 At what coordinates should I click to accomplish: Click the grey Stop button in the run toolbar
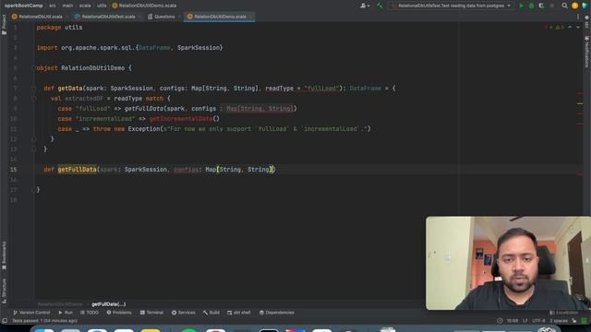(552, 6)
